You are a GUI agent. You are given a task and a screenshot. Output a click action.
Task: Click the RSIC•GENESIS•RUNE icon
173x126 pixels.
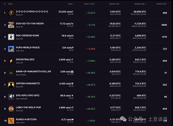[x=11, y=37]
